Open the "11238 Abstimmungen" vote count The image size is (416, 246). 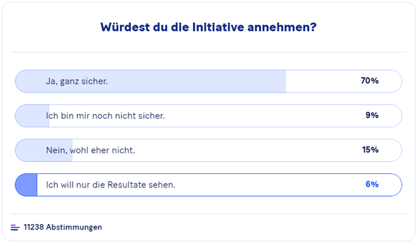(63, 227)
